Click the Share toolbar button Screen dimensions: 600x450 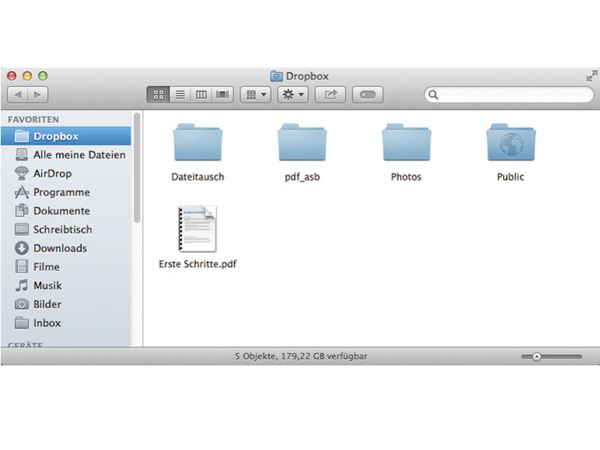tap(330, 94)
